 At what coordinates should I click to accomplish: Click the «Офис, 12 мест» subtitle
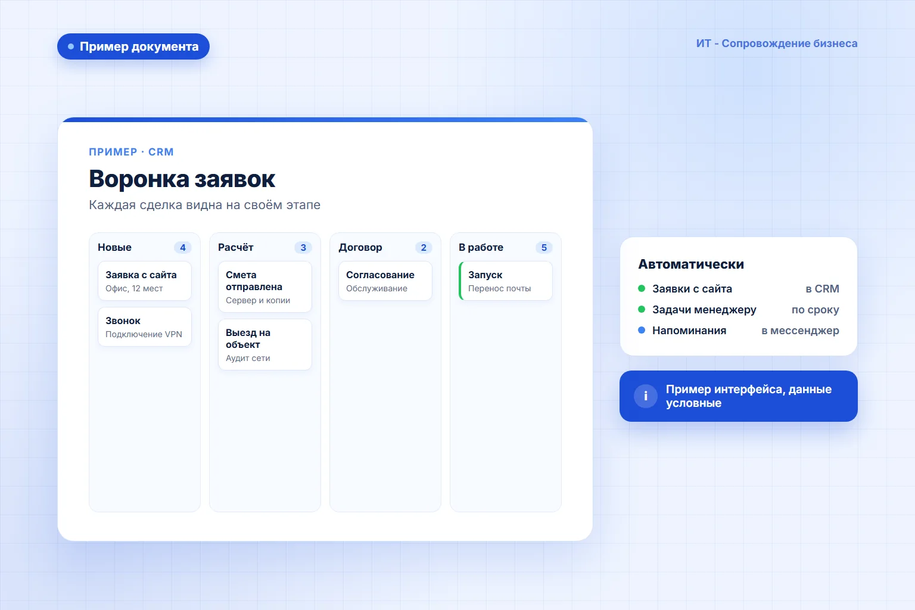[134, 288]
